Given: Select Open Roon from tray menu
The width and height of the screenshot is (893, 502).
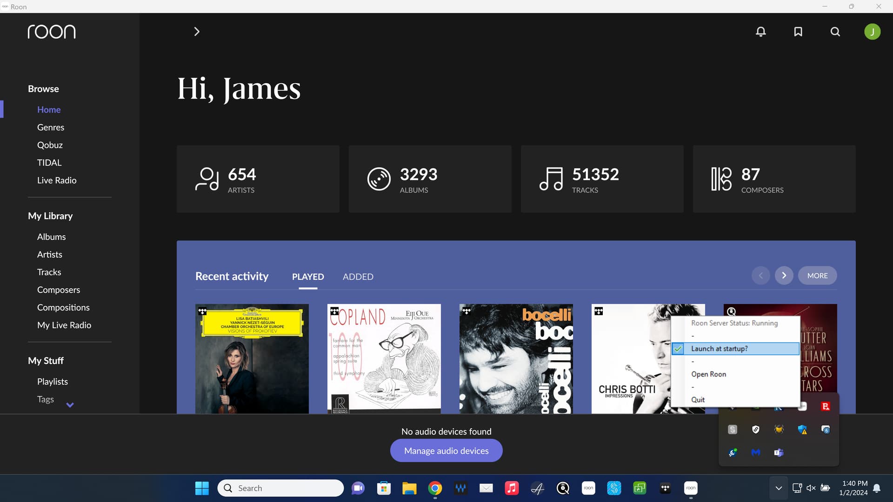Looking at the screenshot, I should 708,374.
